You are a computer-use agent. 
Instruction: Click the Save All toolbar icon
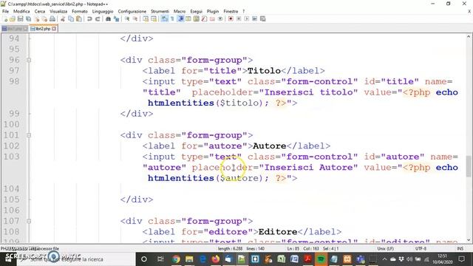28,18
